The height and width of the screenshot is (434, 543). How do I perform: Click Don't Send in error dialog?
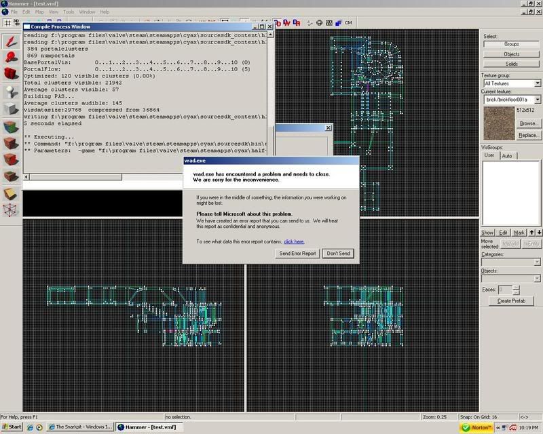pyautogui.click(x=339, y=253)
